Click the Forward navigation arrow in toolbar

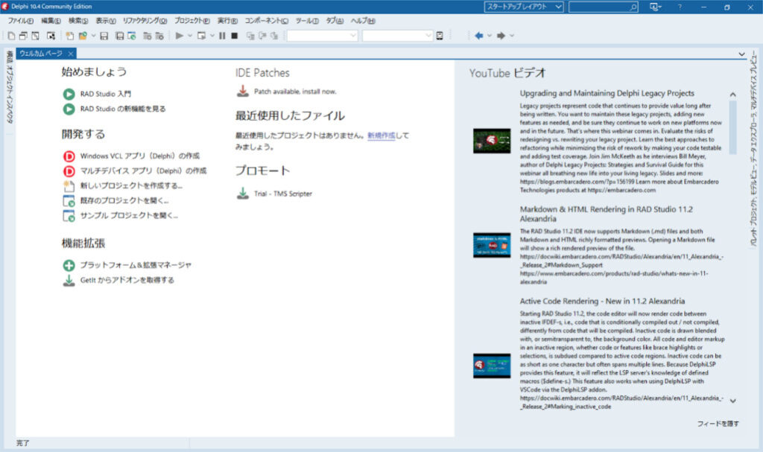click(501, 36)
